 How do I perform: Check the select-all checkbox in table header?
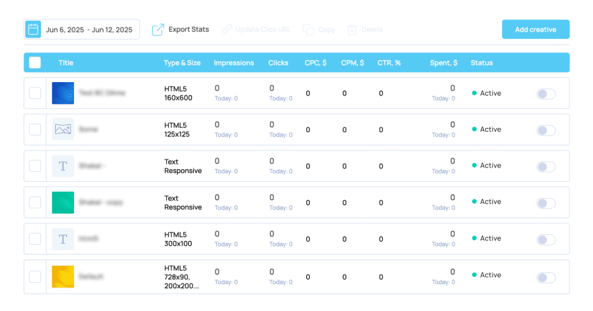pos(35,63)
